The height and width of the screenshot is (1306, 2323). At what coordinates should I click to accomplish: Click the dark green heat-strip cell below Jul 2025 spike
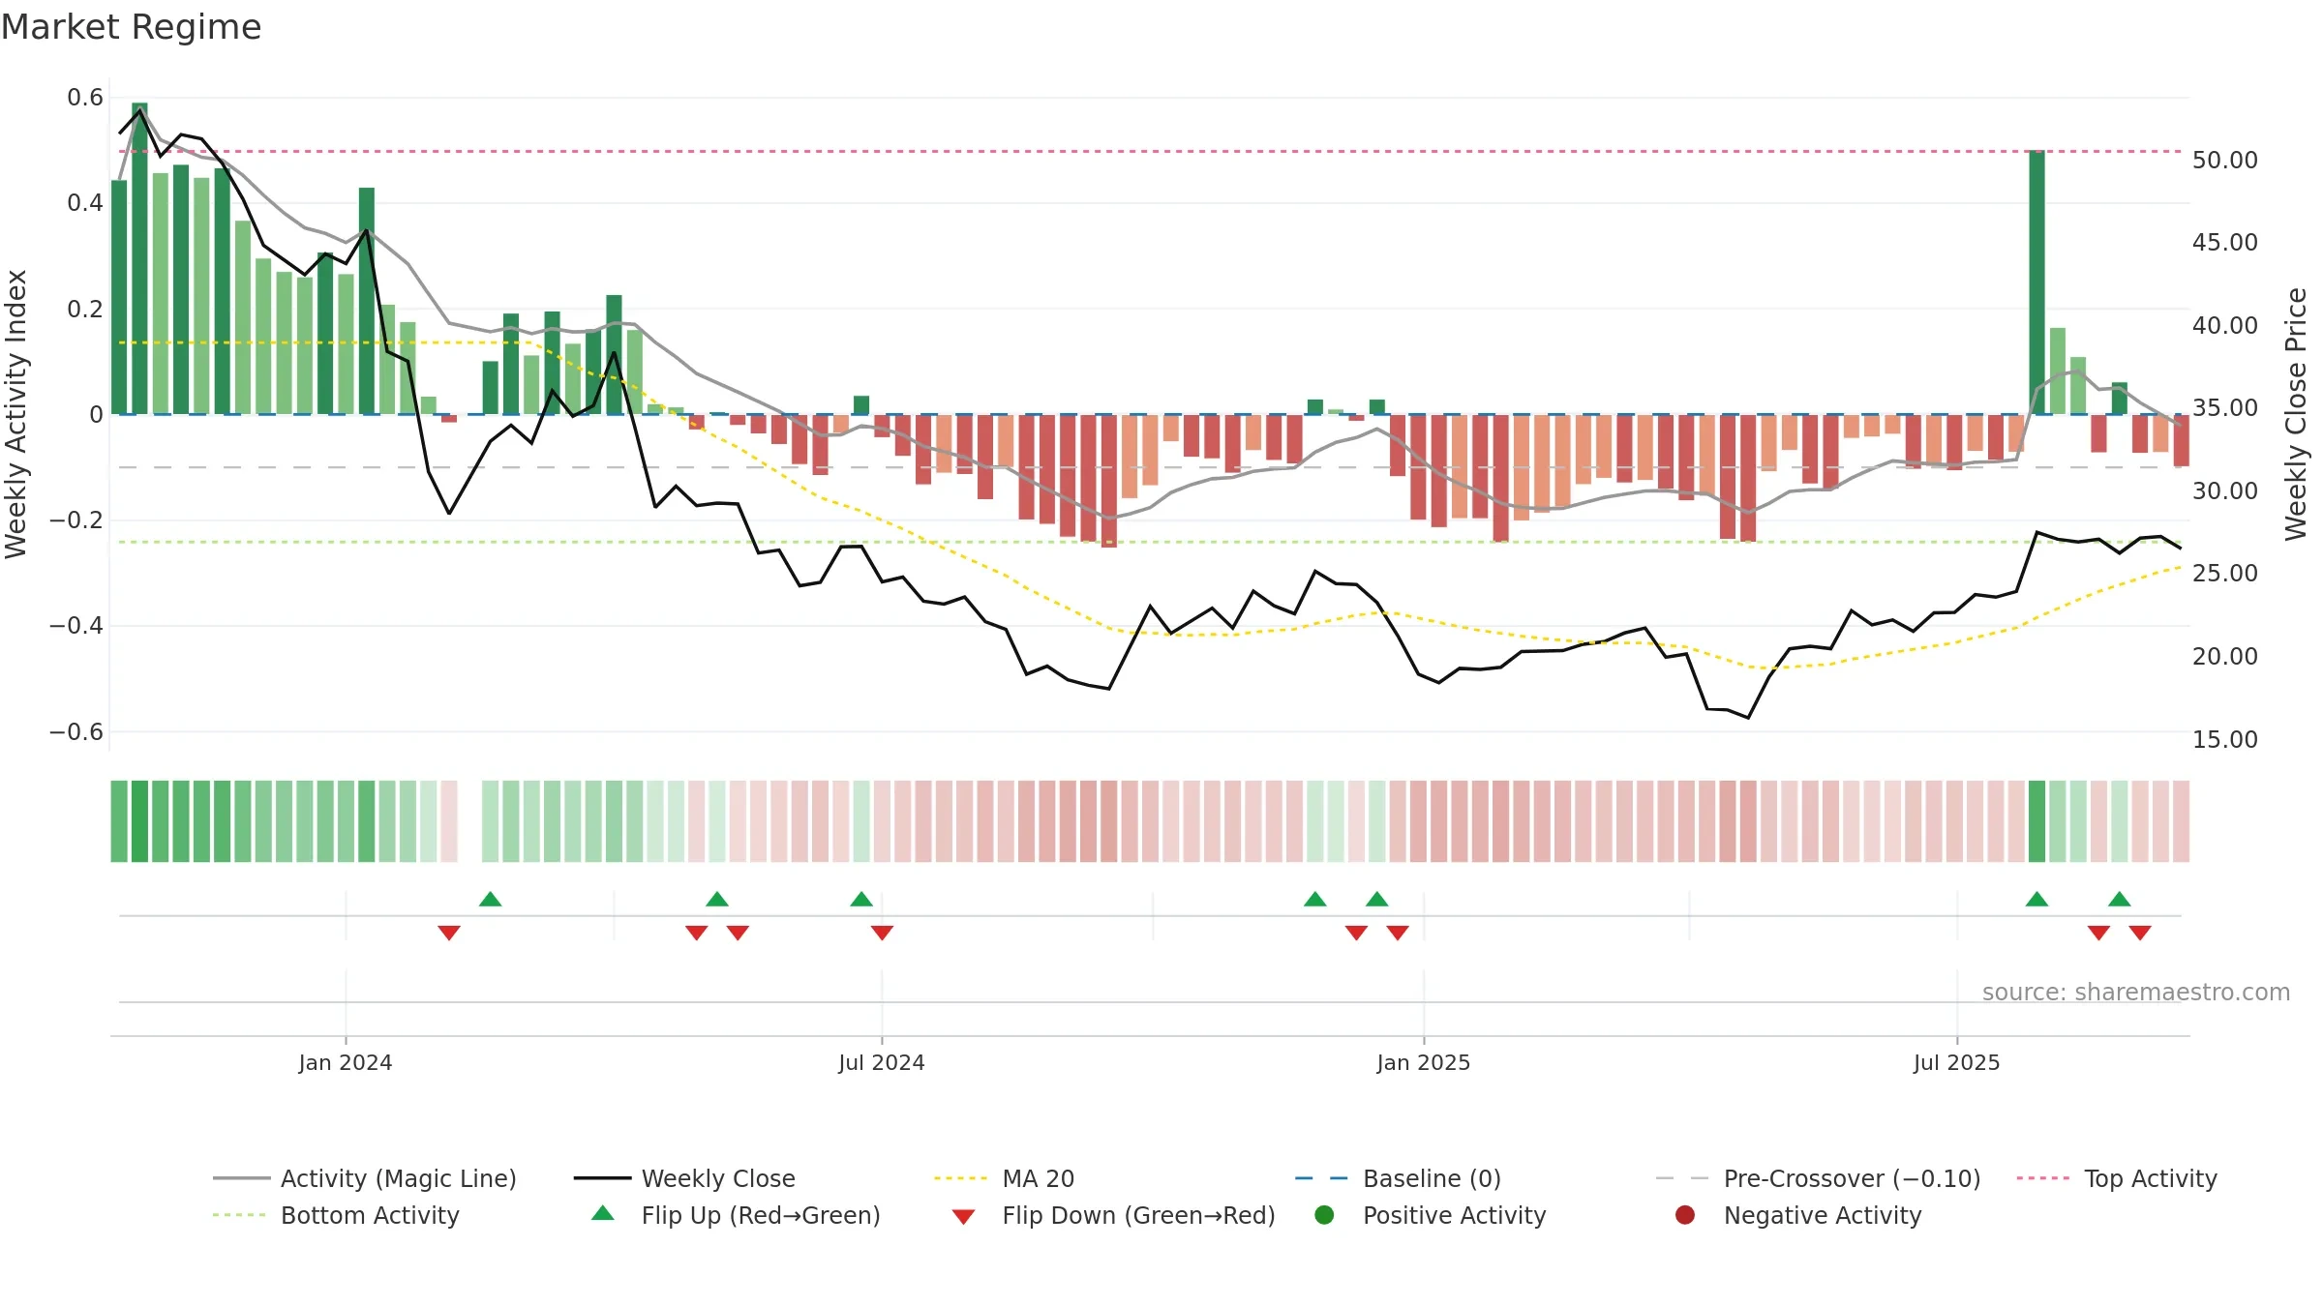pos(2036,821)
